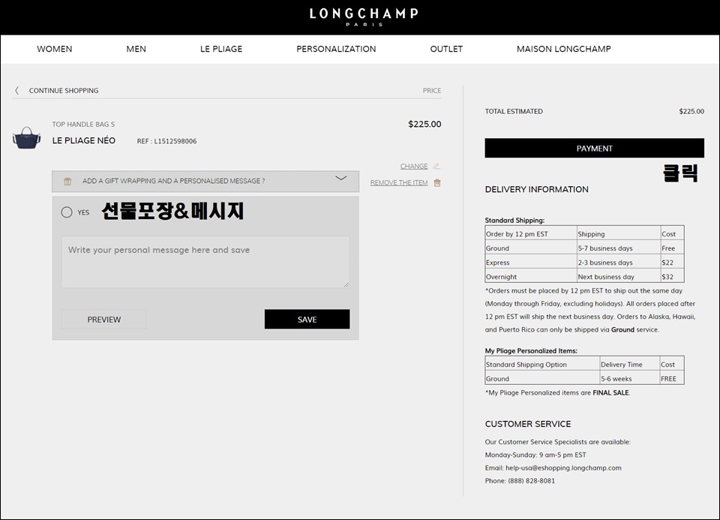Click the Longchamp Paris logo
The width and height of the screenshot is (720, 520).
coord(364,17)
